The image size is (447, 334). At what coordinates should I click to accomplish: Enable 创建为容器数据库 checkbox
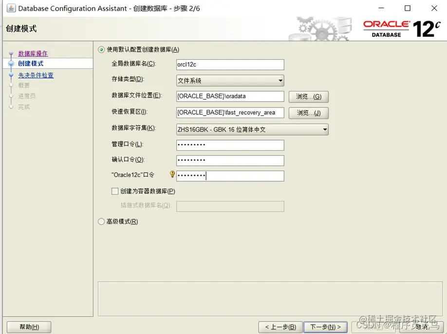115,191
